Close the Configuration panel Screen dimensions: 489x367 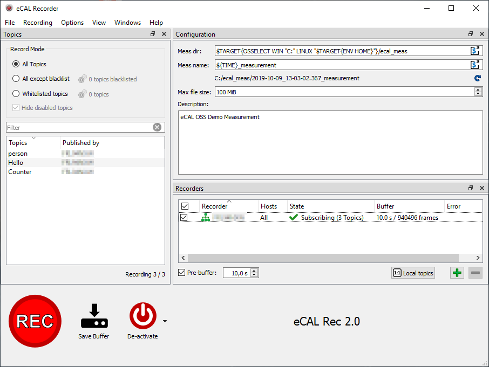[482, 34]
